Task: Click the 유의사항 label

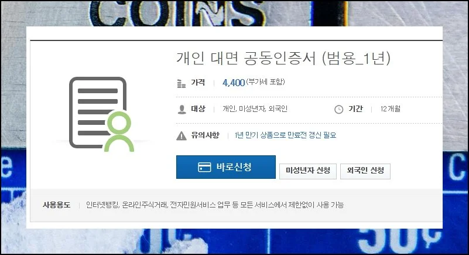Action: pyautogui.click(x=205, y=135)
